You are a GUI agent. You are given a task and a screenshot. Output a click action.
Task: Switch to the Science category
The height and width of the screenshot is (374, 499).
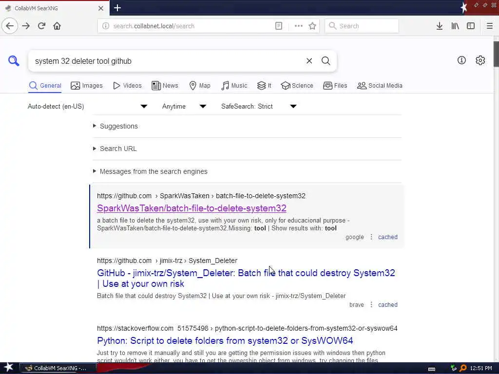297,86
